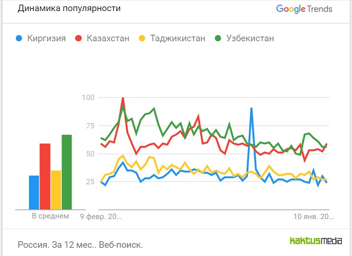The height and width of the screenshot is (256, 352).
Task: Select the Узбекистан legend label
Action: pyautogui.click(x=250, y=38)
